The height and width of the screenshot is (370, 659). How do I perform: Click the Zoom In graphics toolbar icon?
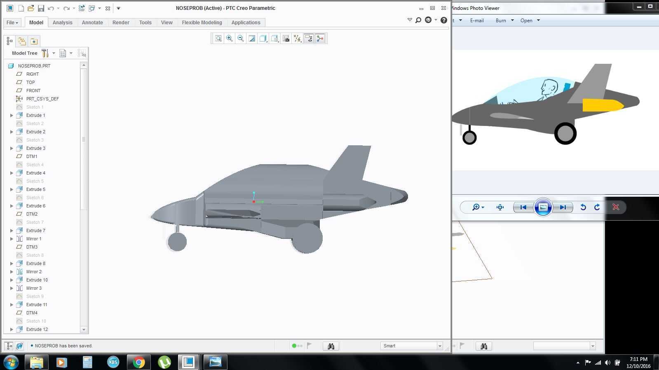(230, 38)
